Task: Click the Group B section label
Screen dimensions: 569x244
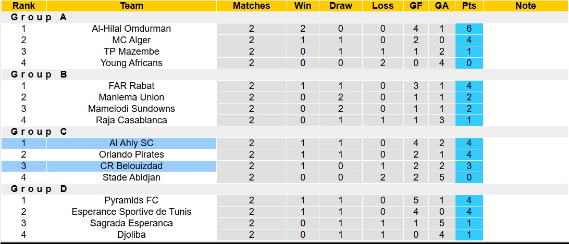Action: (x=39, y=74)
